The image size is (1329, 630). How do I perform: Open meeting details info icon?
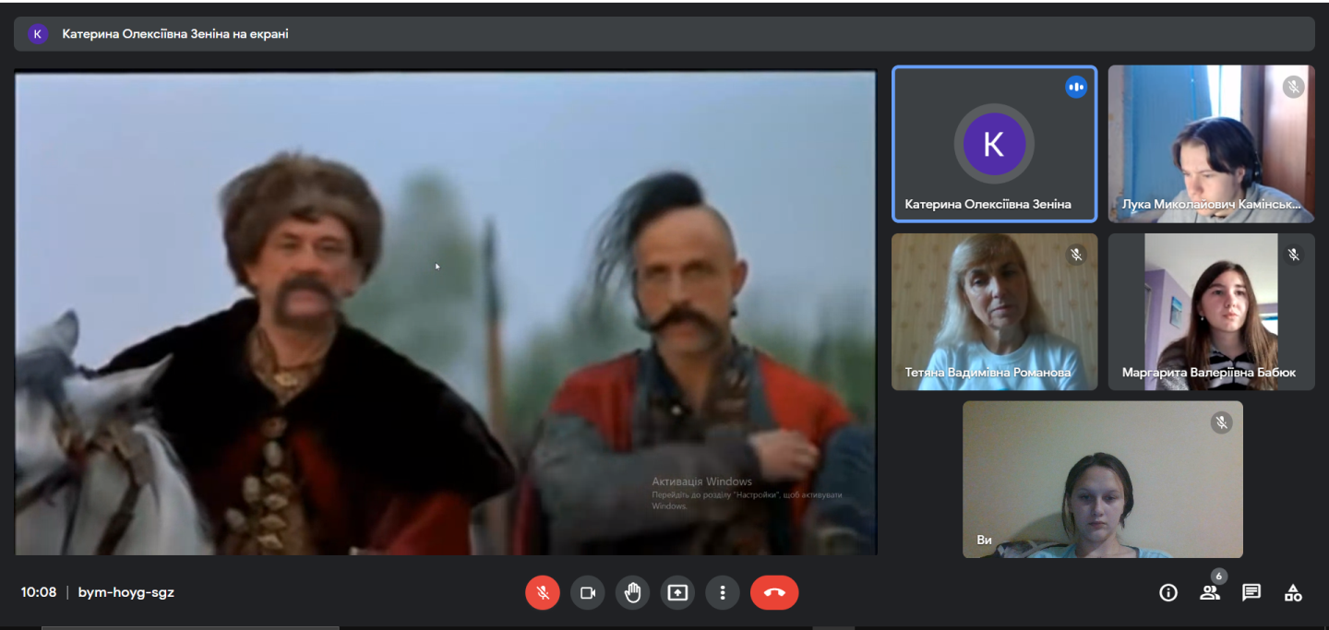(x=1168, y=593)
